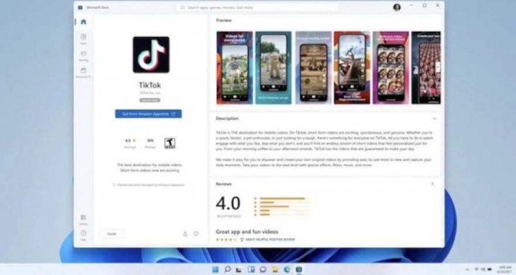Open second preview with the dancing mascot

(273, 68)
